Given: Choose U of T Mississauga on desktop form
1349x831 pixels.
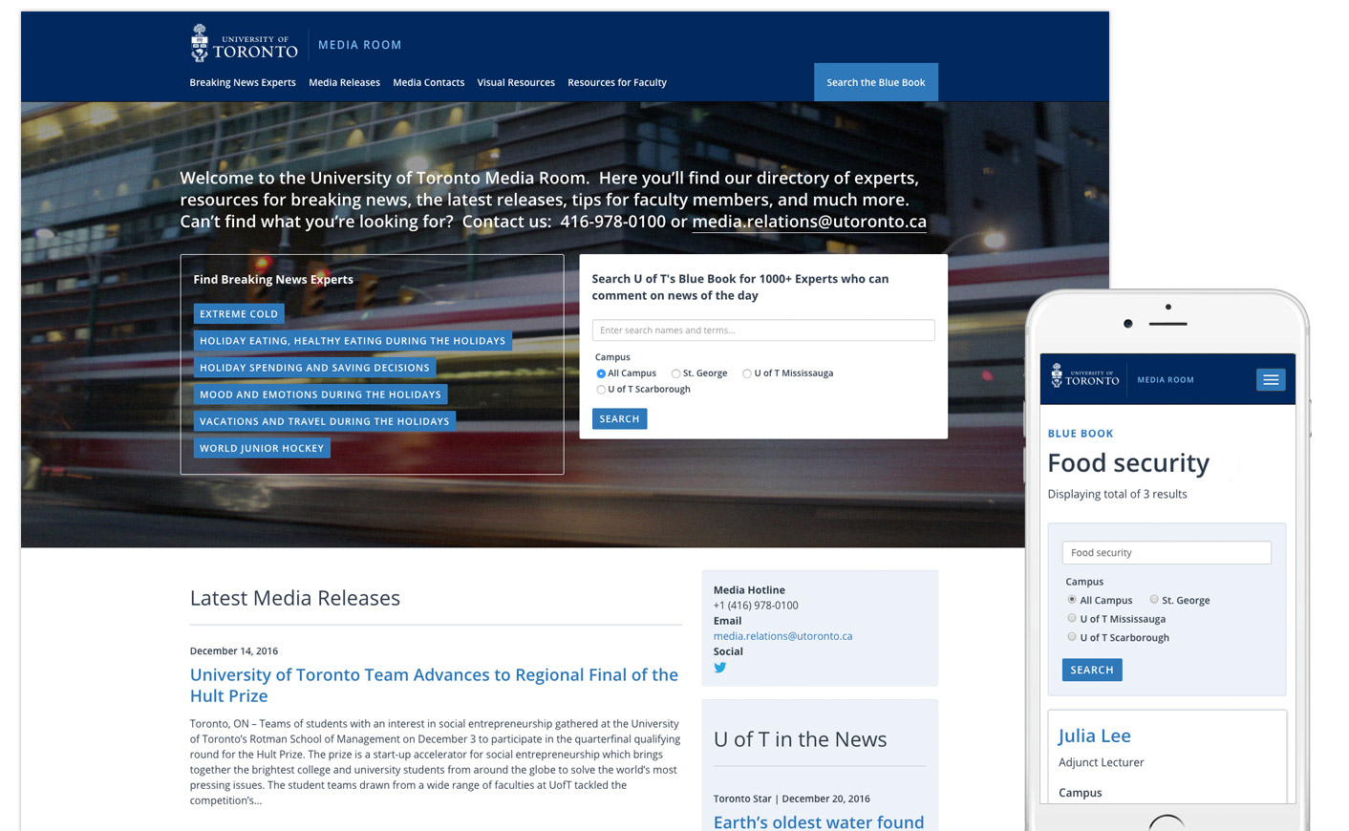Looking at the screenshot, I should tap(747, 373).
